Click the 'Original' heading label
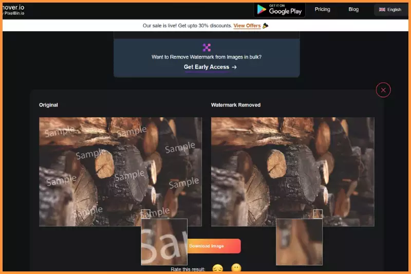The width and height of the screenshot is (411, 274). [x=48, y=105]
